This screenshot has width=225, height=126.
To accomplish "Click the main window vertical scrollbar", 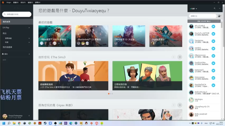I will point(224,27).
